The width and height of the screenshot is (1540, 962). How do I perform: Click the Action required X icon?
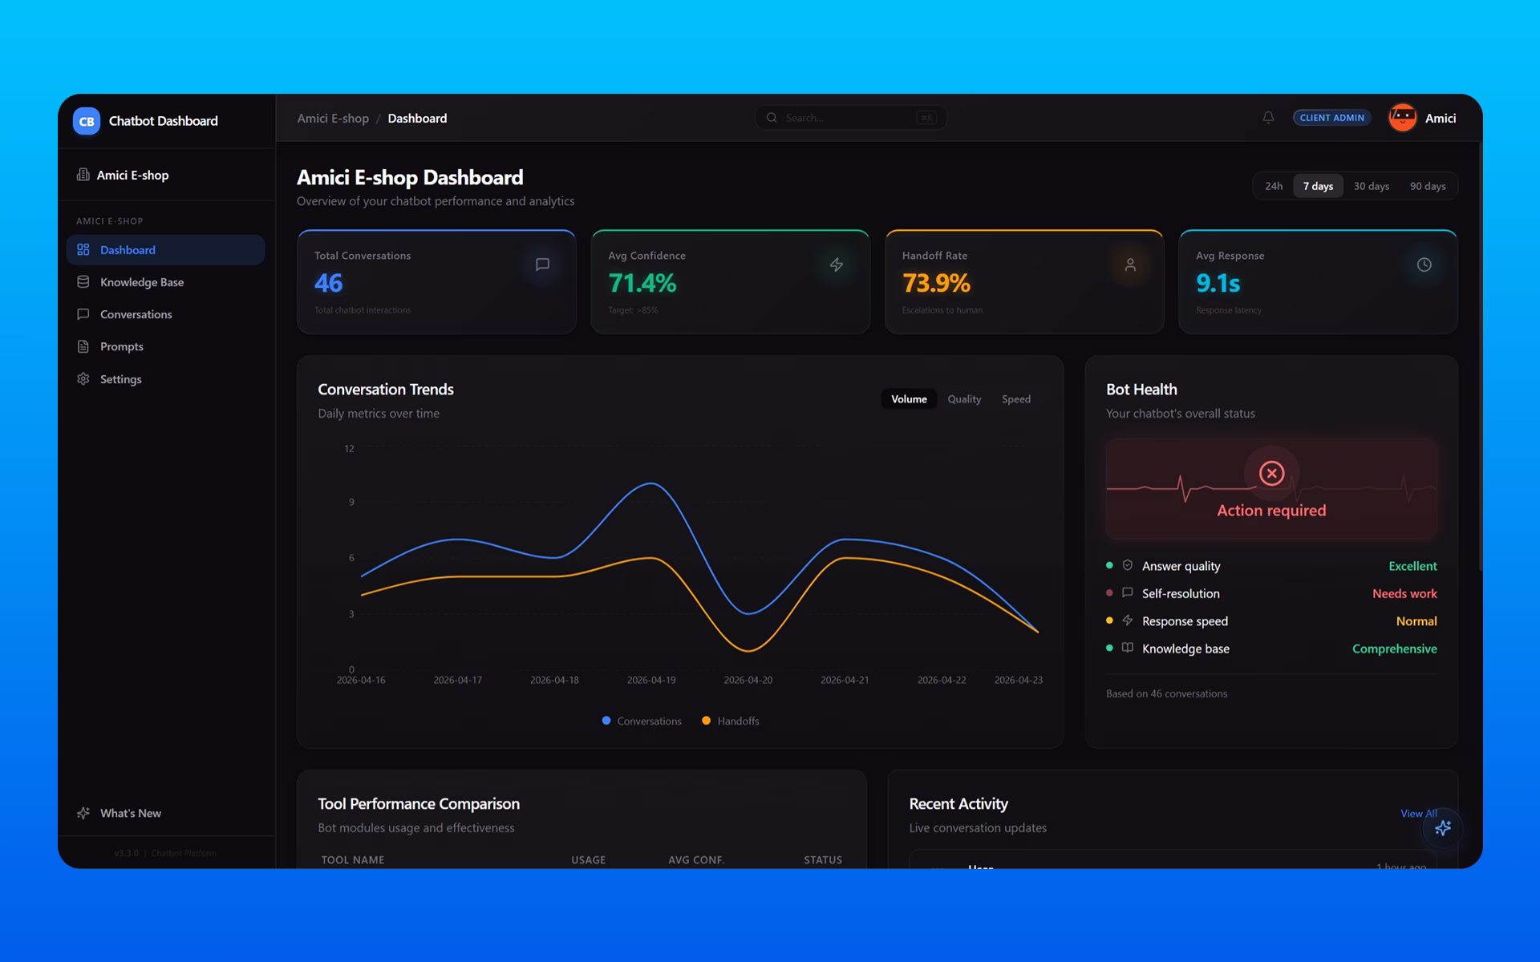1271,473
